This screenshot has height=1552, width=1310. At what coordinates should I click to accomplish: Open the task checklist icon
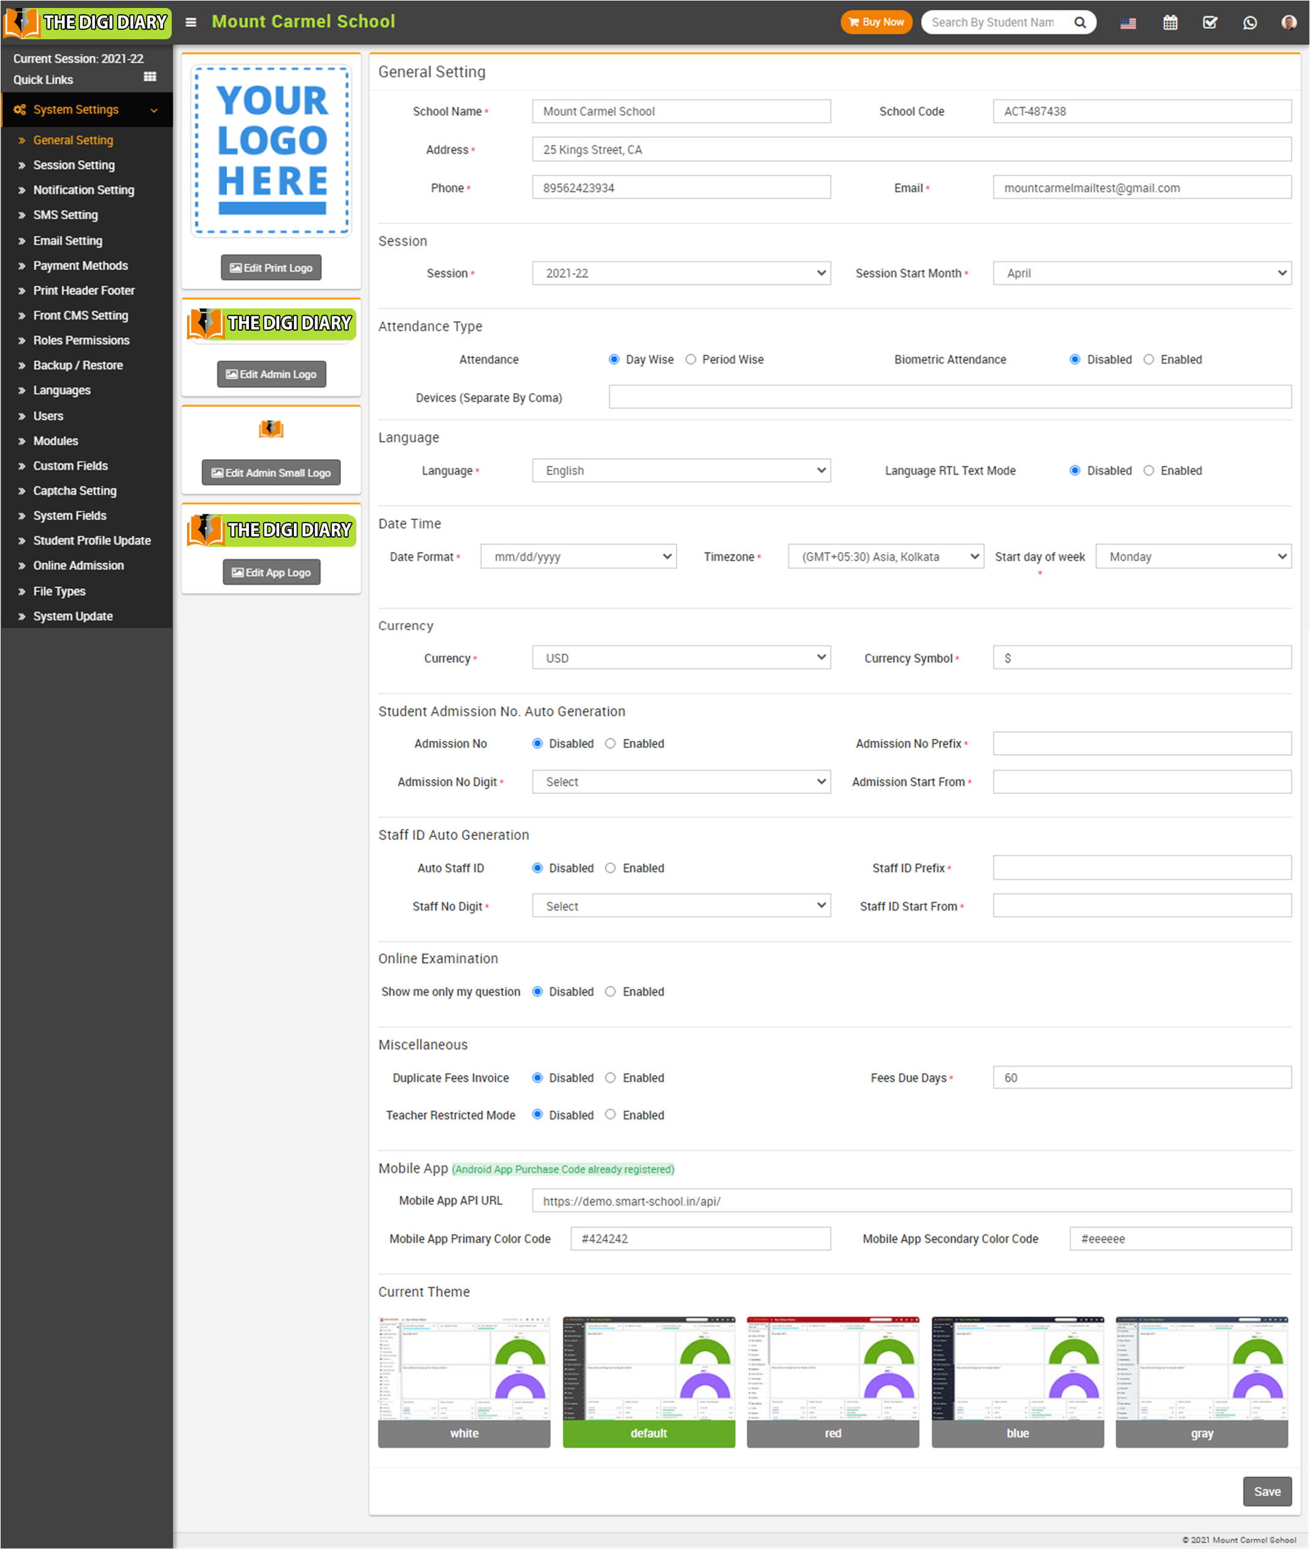(1210, 22)
